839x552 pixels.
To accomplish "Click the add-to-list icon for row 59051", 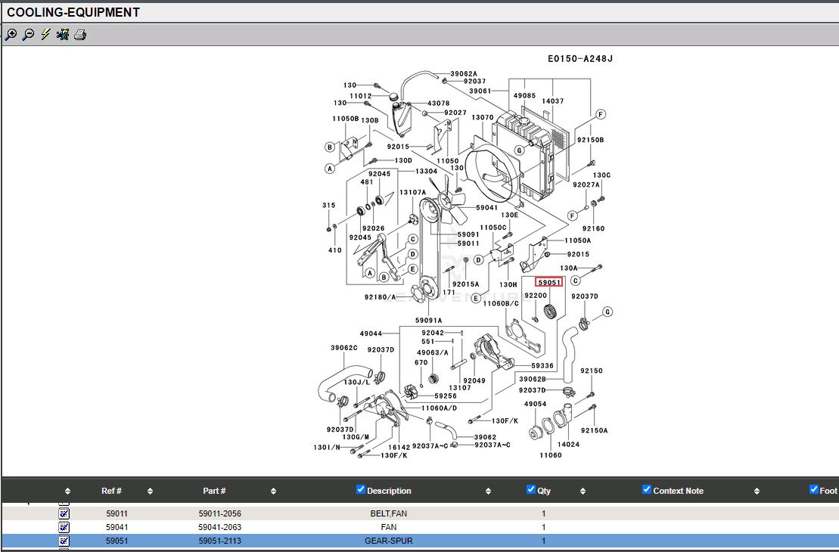I will [x=64, y=541].
